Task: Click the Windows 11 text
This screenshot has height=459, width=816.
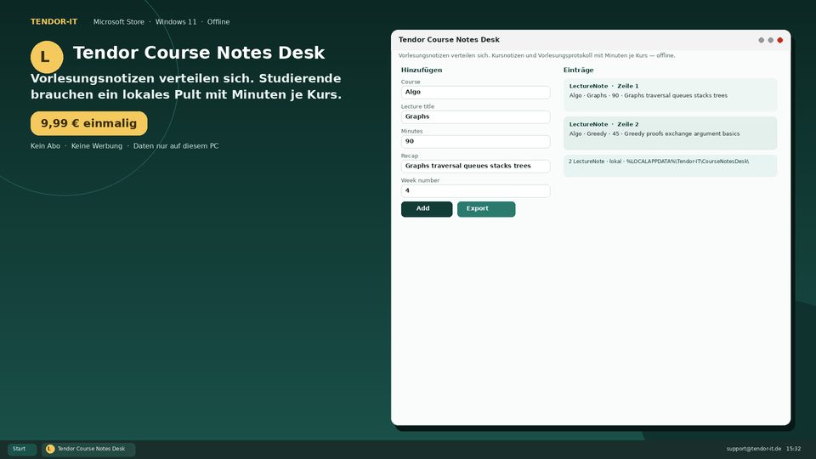Action: click(x=176, y=22)
